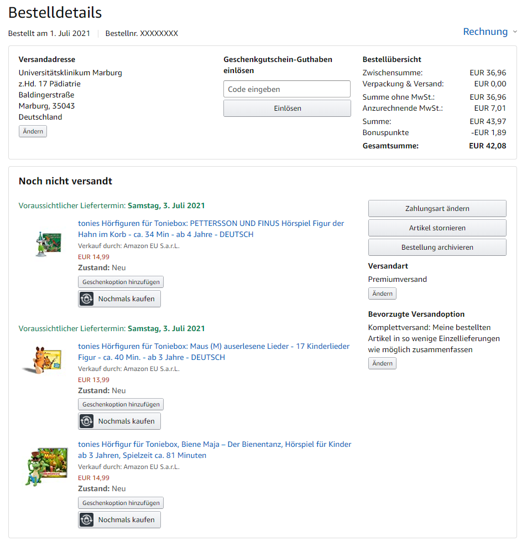The height and width of the screenshot is (546, 527).
Task: Add gift option for Biene Maja item
Action: [121, 503]
